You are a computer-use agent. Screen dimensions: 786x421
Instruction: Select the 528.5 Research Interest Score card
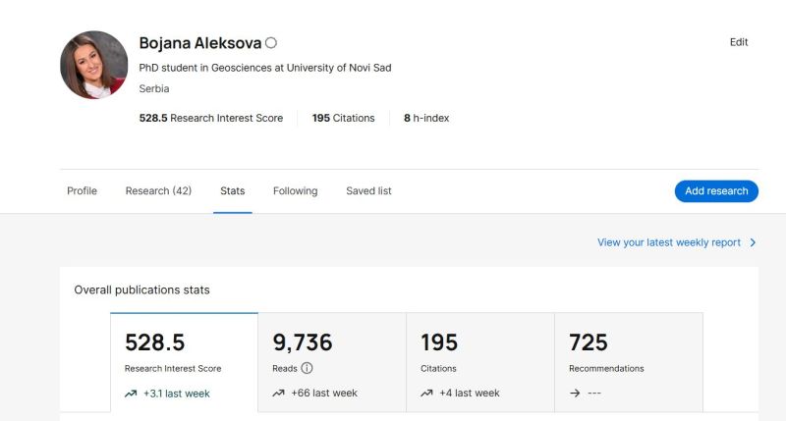pos(184,362)
